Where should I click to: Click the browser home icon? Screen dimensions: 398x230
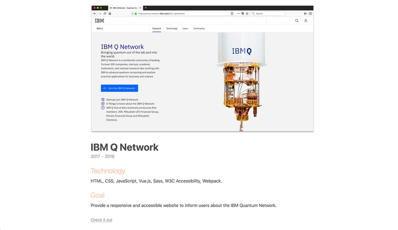pos(110,13)
